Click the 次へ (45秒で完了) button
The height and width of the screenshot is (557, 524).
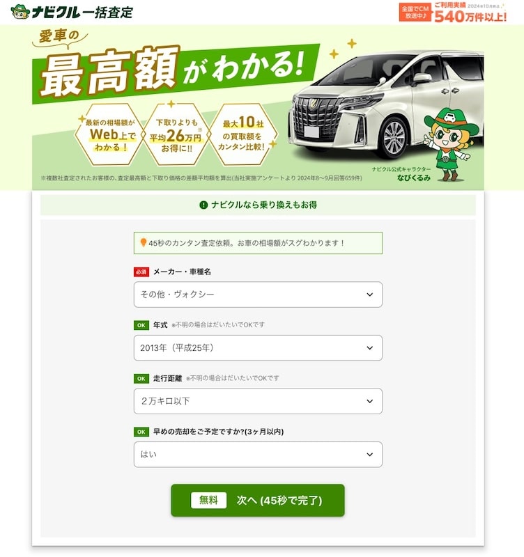tap(258, 500)
